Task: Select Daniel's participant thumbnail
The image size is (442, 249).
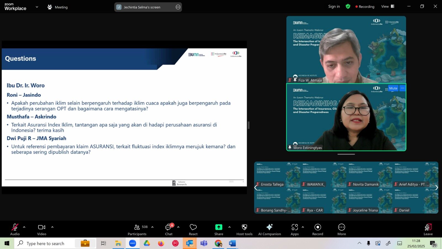Action: pos(415,201)
